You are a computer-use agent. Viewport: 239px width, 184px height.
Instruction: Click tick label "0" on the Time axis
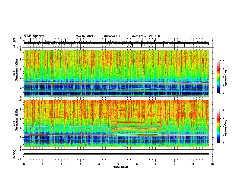(24, 164)
